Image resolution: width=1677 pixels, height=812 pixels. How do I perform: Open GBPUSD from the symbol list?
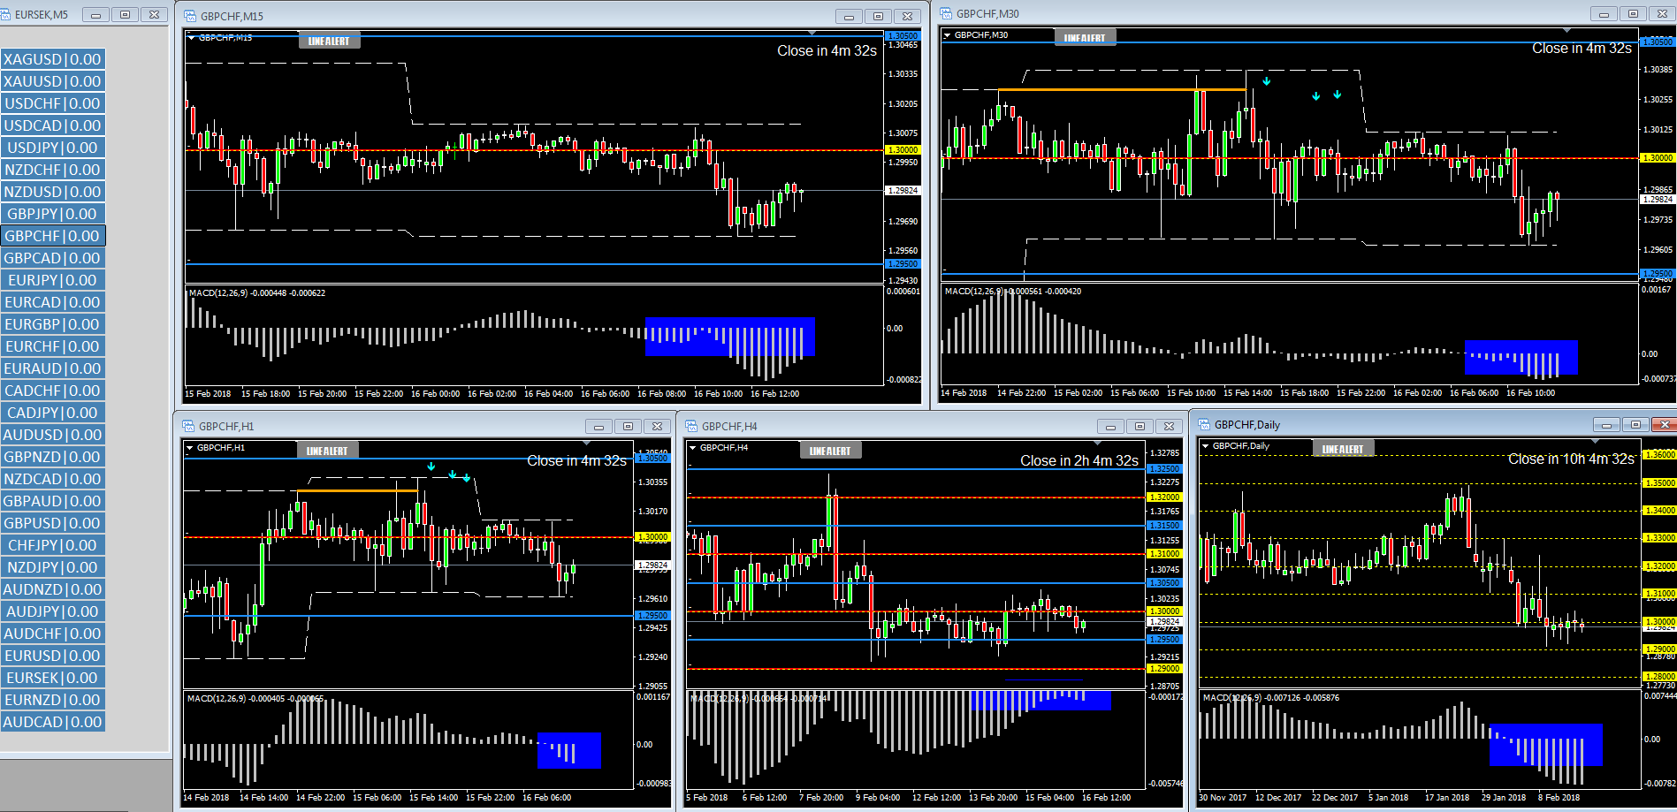pos(53,523)
